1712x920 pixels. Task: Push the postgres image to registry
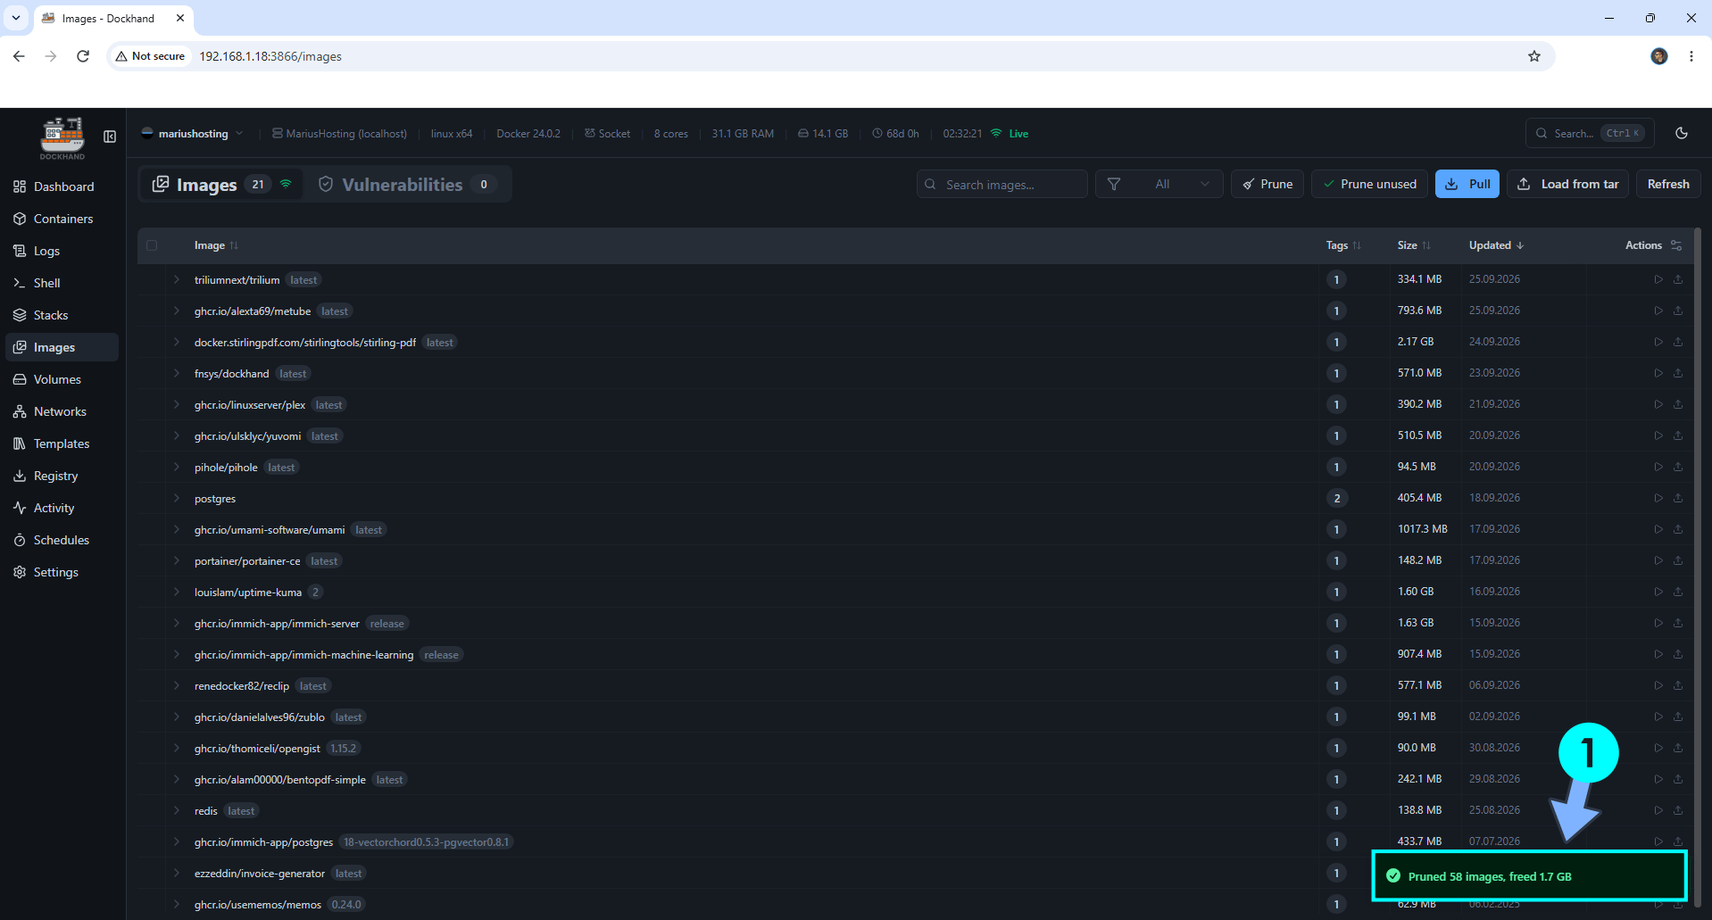[1678, 498]
